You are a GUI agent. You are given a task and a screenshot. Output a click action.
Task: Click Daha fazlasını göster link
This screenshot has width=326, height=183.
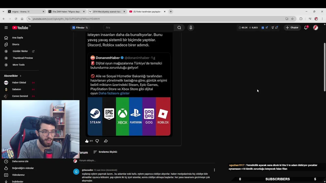pyautogui.click(x=114, y=93)
